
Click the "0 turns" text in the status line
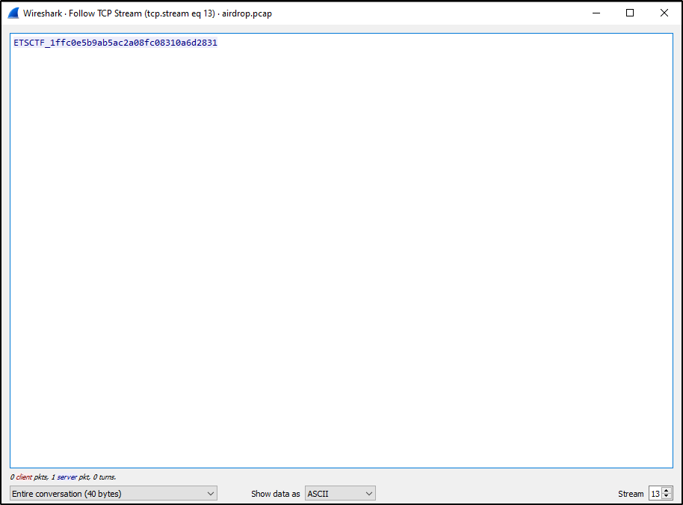(x=104, y=477)
